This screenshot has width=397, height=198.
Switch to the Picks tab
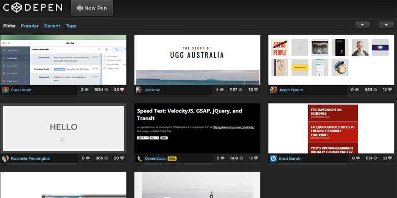click(x=9, y=26)
